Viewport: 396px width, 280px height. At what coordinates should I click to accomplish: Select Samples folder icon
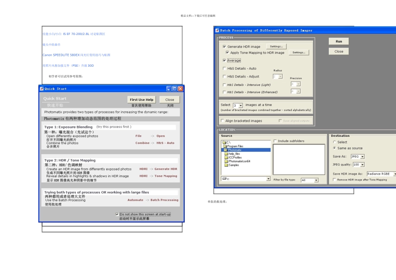pyautogui.click(x=226, y=165)
